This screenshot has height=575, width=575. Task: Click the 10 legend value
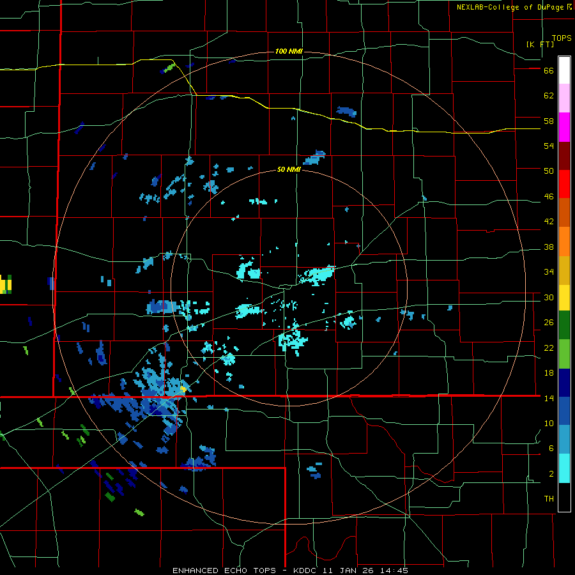coord(549,423)
